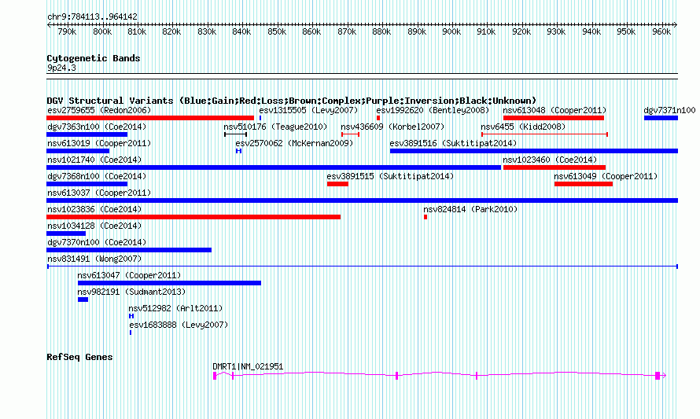This screenshot has width=700, height=419.
Task: Click the blue dgv7370n100 gain bar
Action: click(x=129, y=250)
